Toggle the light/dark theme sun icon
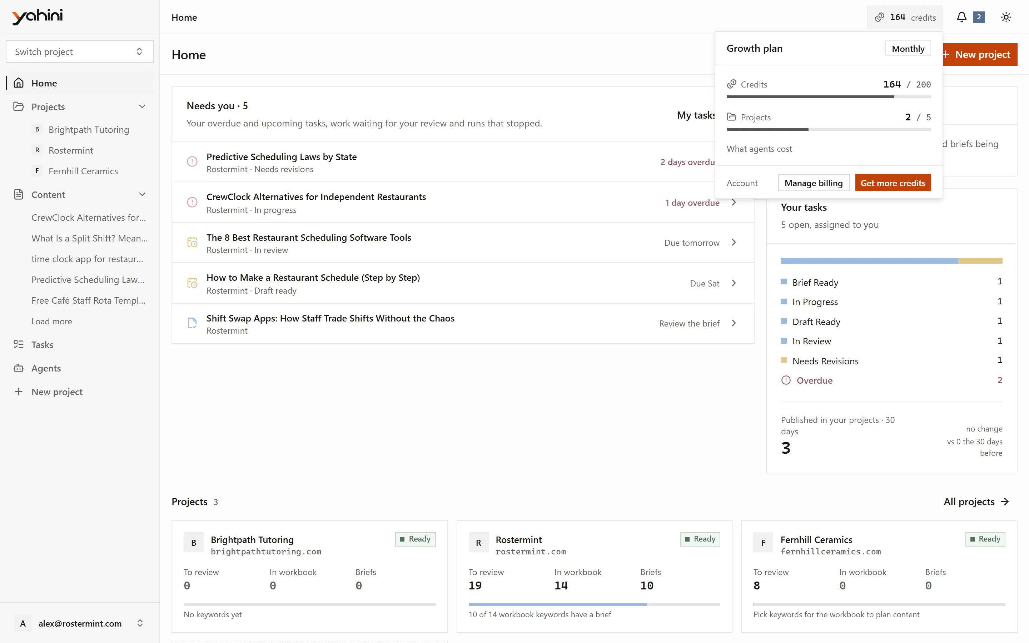 [1006, 17]
